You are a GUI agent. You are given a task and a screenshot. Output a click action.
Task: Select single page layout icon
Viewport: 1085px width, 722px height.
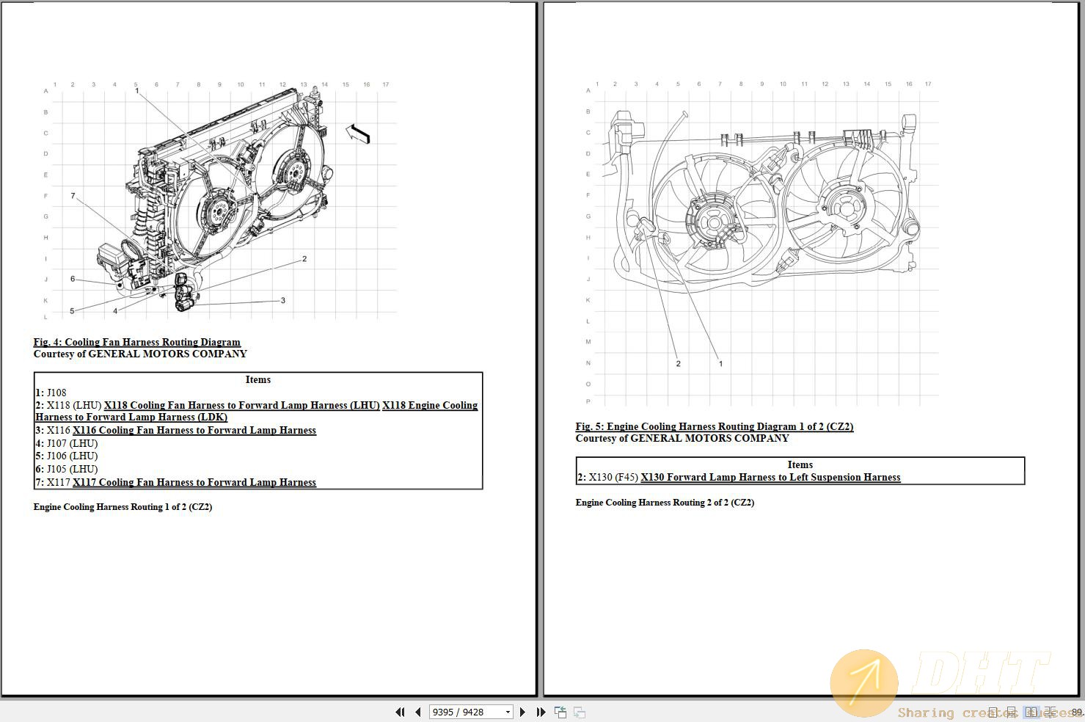[993, 712]
